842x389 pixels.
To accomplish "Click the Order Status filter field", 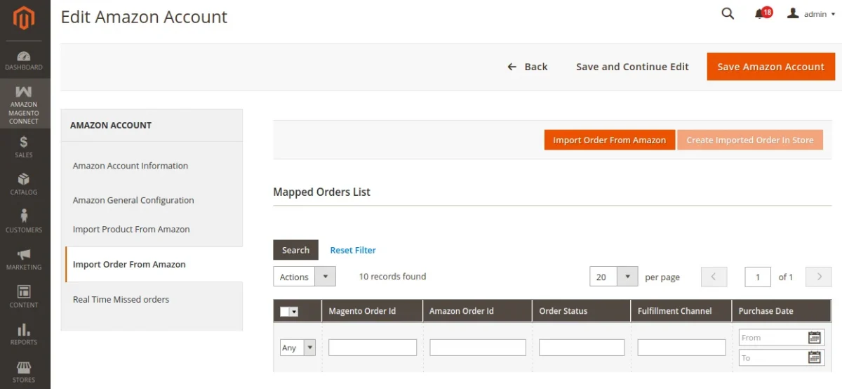I will point(582,348).
